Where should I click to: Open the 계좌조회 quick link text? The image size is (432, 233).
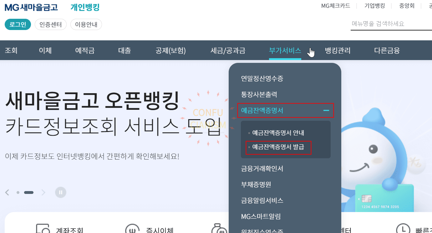70,230
